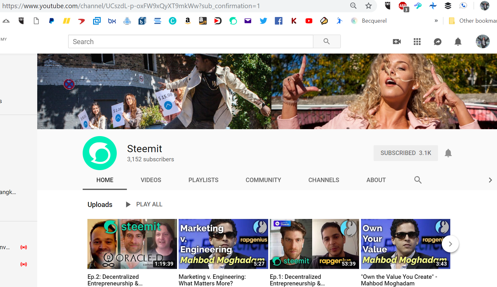The image size is (497, 287).
Task: Open the Buffer stacked-layers extension
Action: tap(448, 6)
